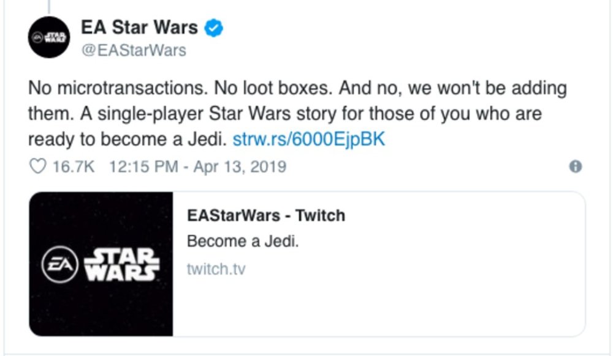Open the Twitch preview card thumbnail
The height and width of the screenshot is (356, 613).
click(x=101, y=264)
